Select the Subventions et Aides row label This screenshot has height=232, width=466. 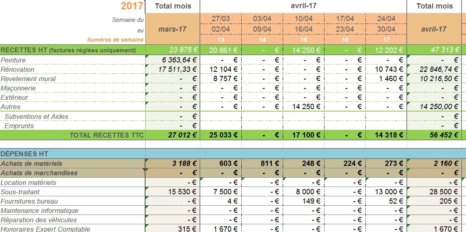pos(37,116)
